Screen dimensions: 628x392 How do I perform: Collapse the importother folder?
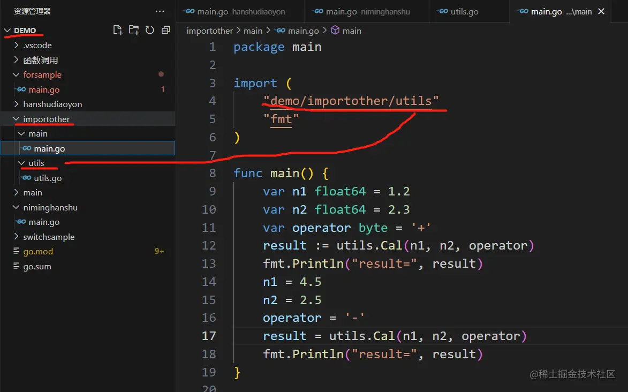(16, 119)
